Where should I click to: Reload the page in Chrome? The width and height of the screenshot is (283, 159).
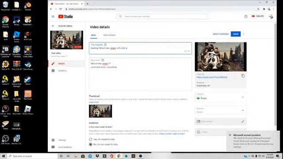pyautogui.click(x=61, y=9)
